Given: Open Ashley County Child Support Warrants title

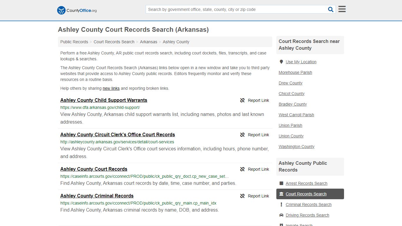Looking at the screenshot, I should (x=104, y=100).
